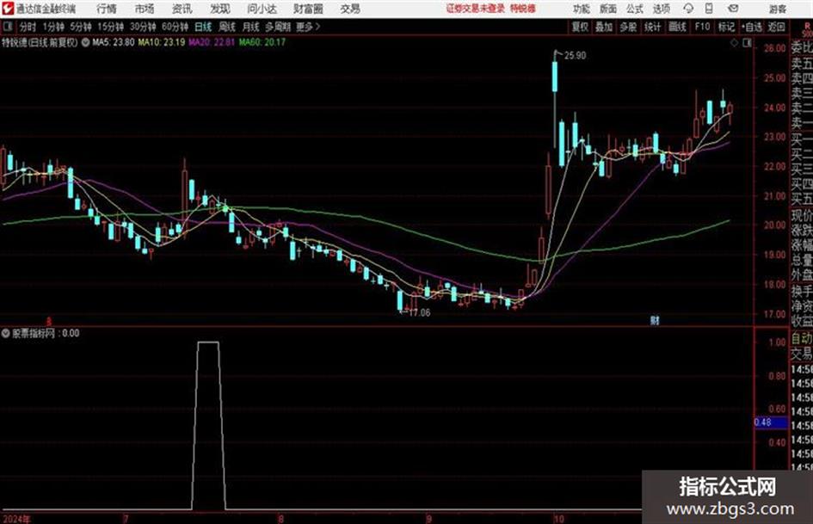Switch to 60分钟 period tab
813x524 pixels.
175,27
